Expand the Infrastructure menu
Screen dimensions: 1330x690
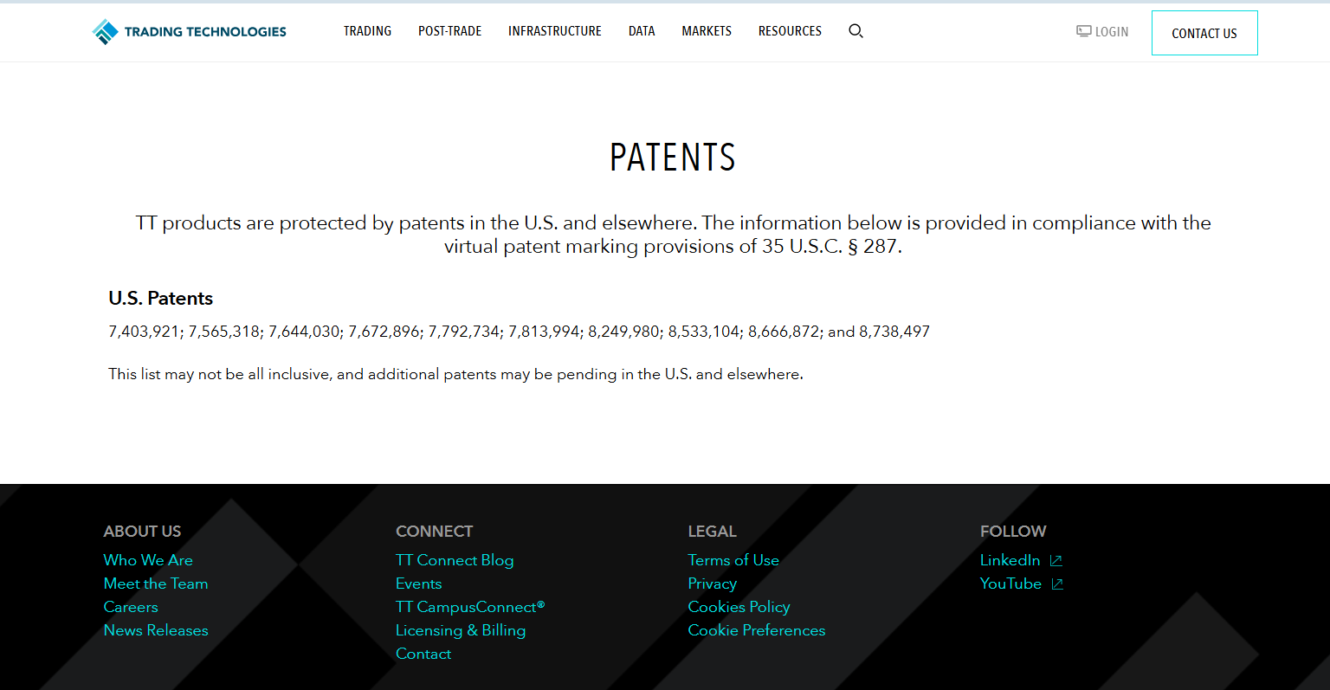point(554,31)
